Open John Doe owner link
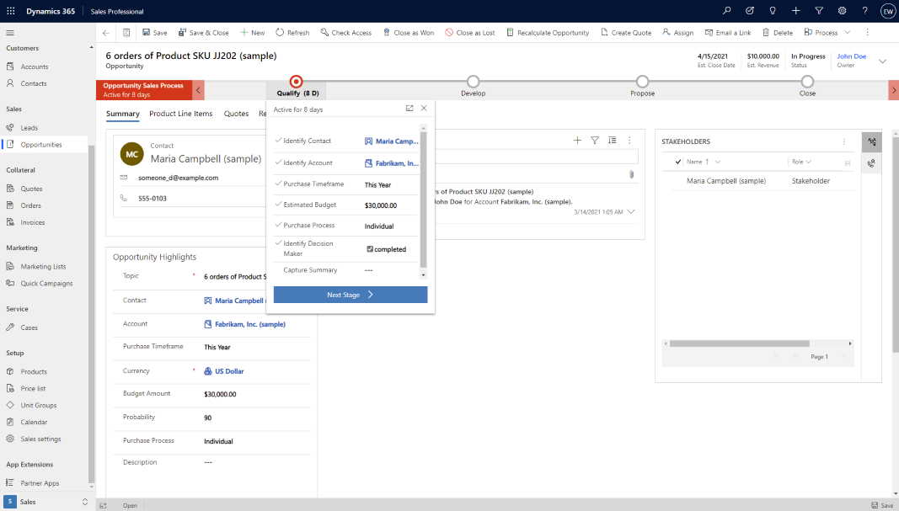 click(x=852, y=56)
